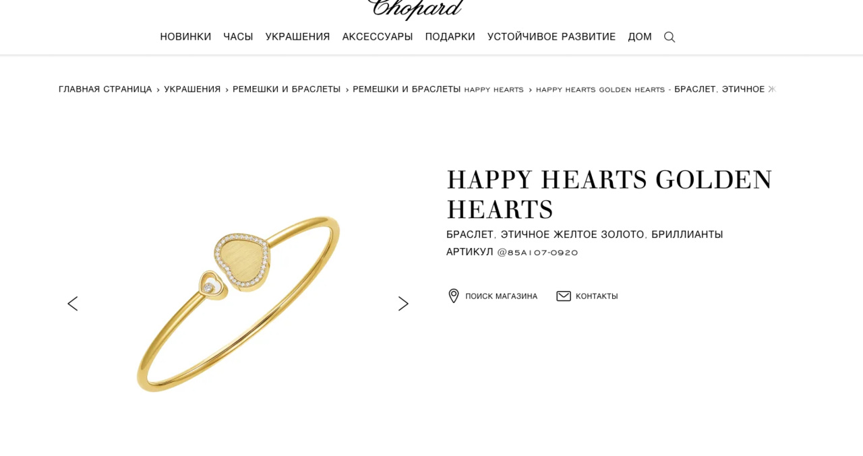Show the previous product image arrow
The width and height of the screenshot is (863, 456).
pos(72,304)
